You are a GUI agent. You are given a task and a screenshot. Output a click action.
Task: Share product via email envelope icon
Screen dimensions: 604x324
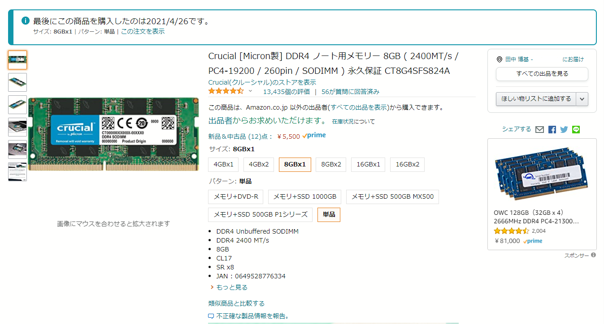[x=540, y=129]
